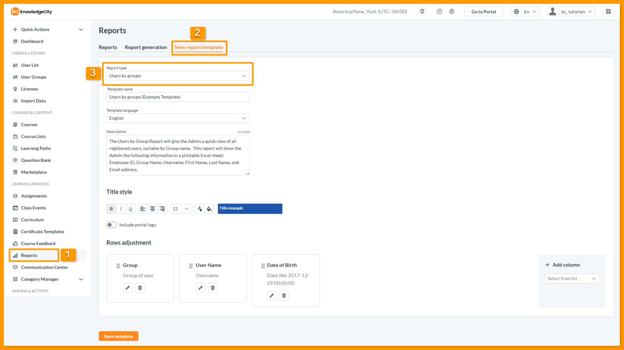Viewport: 624px width, 350px height.
Task: Open the Report type dropdown
Action: (x=178, y=76)
